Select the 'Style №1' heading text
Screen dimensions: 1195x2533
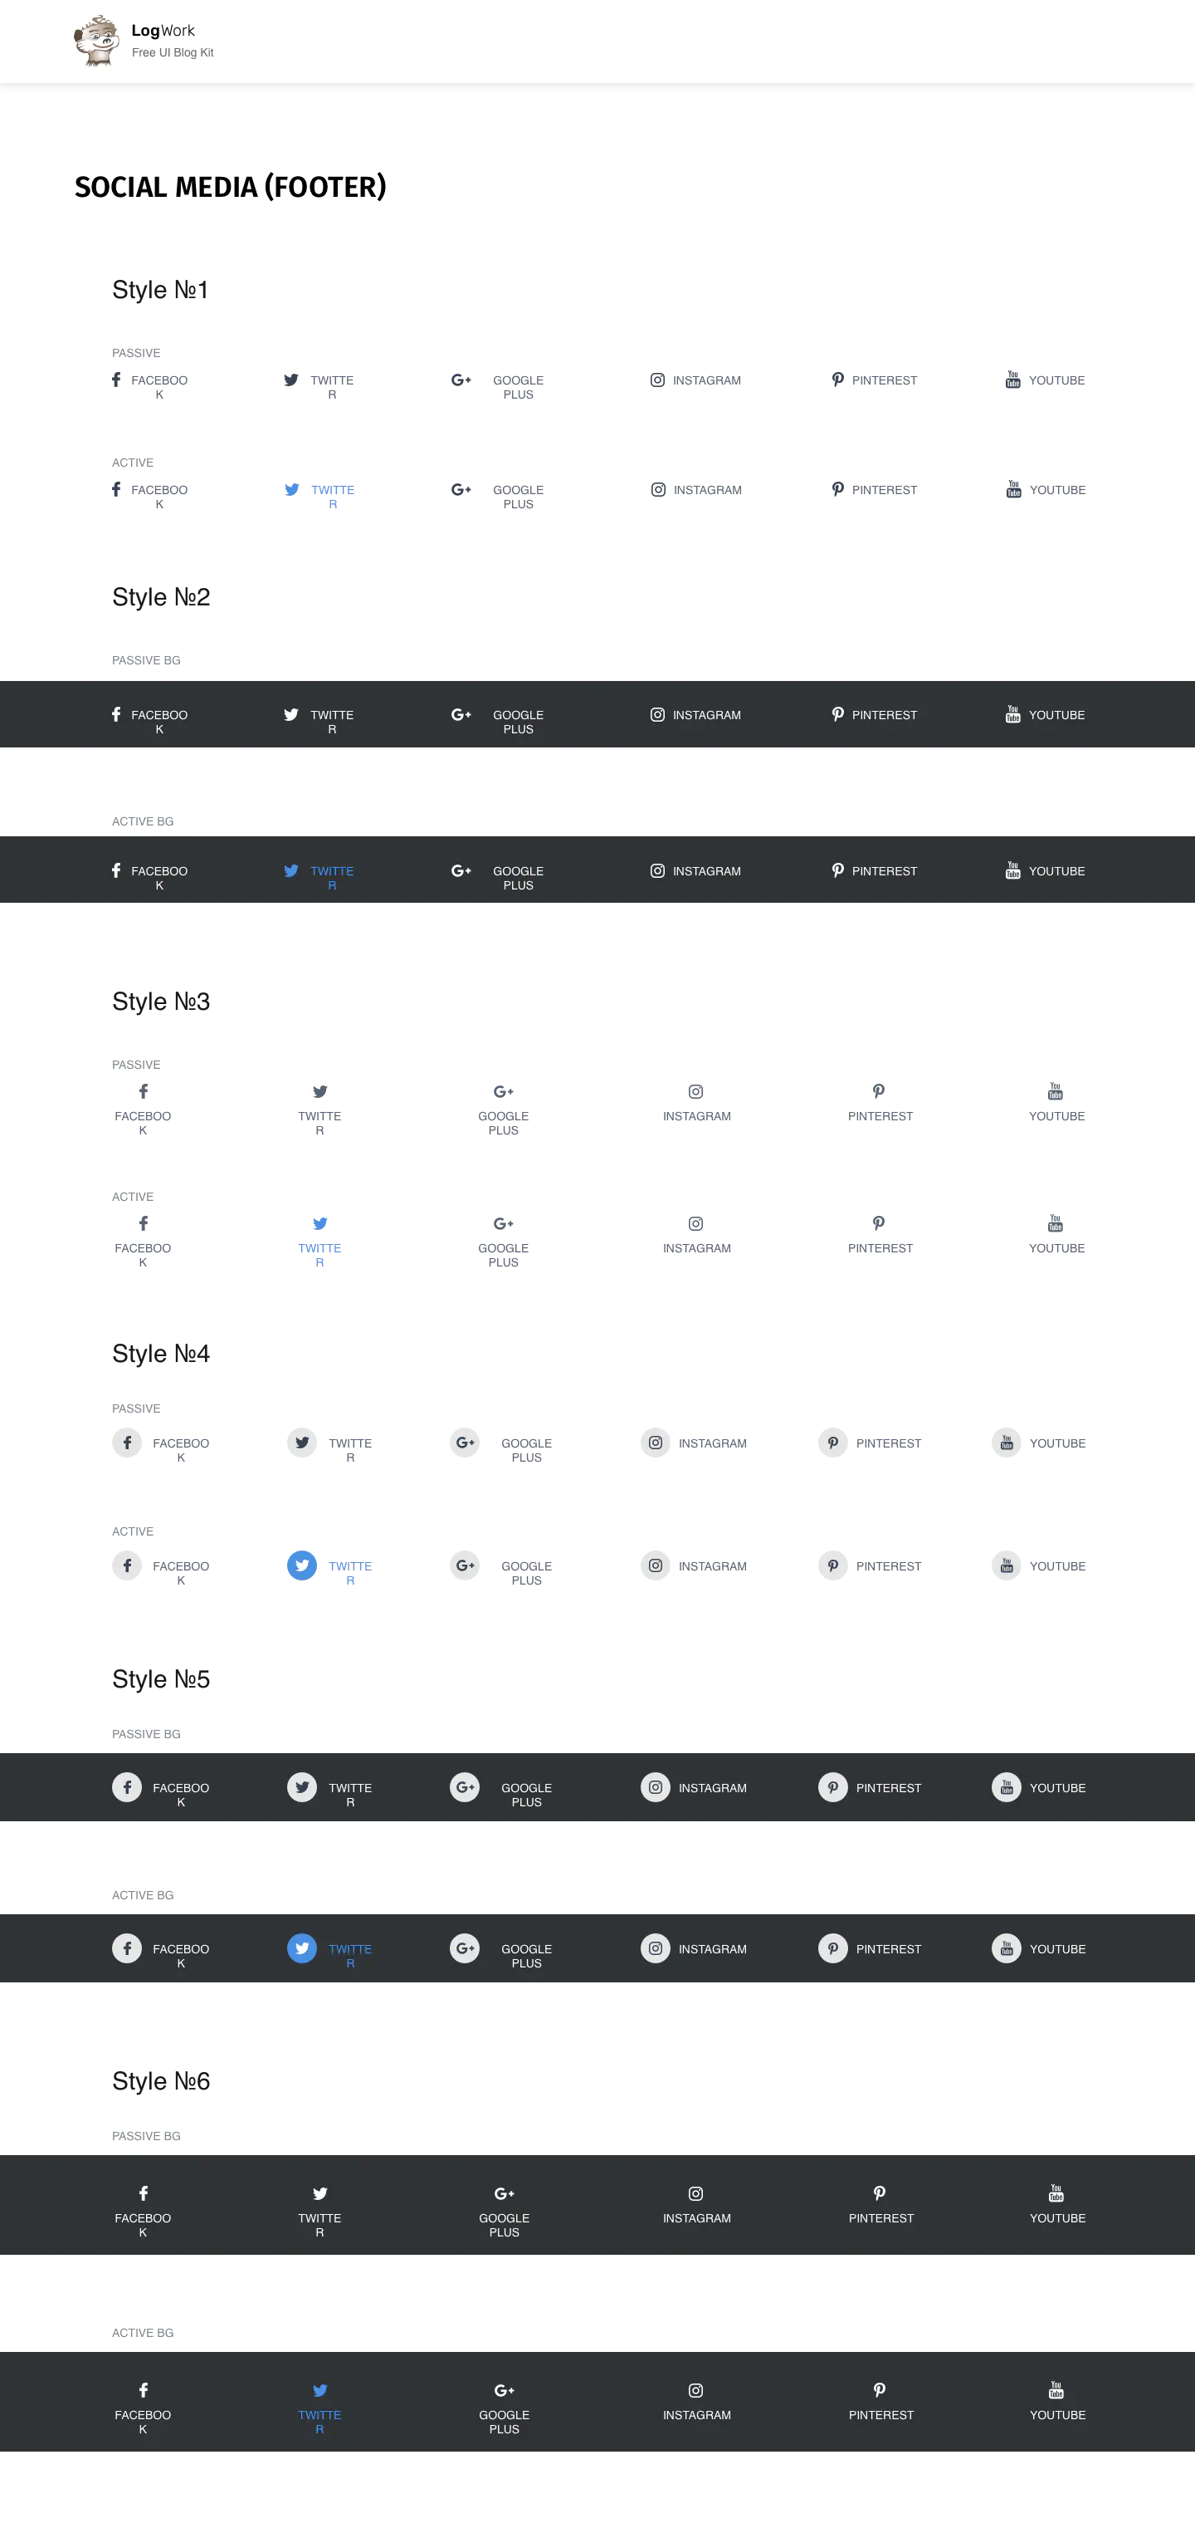(160, 290)
